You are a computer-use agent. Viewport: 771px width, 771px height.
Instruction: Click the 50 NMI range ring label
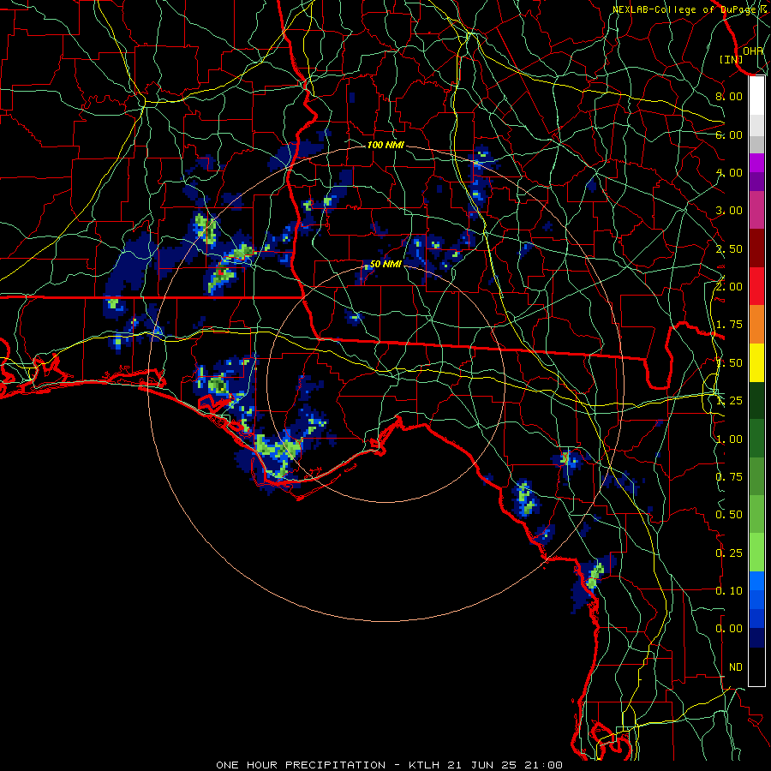(385, 264)
